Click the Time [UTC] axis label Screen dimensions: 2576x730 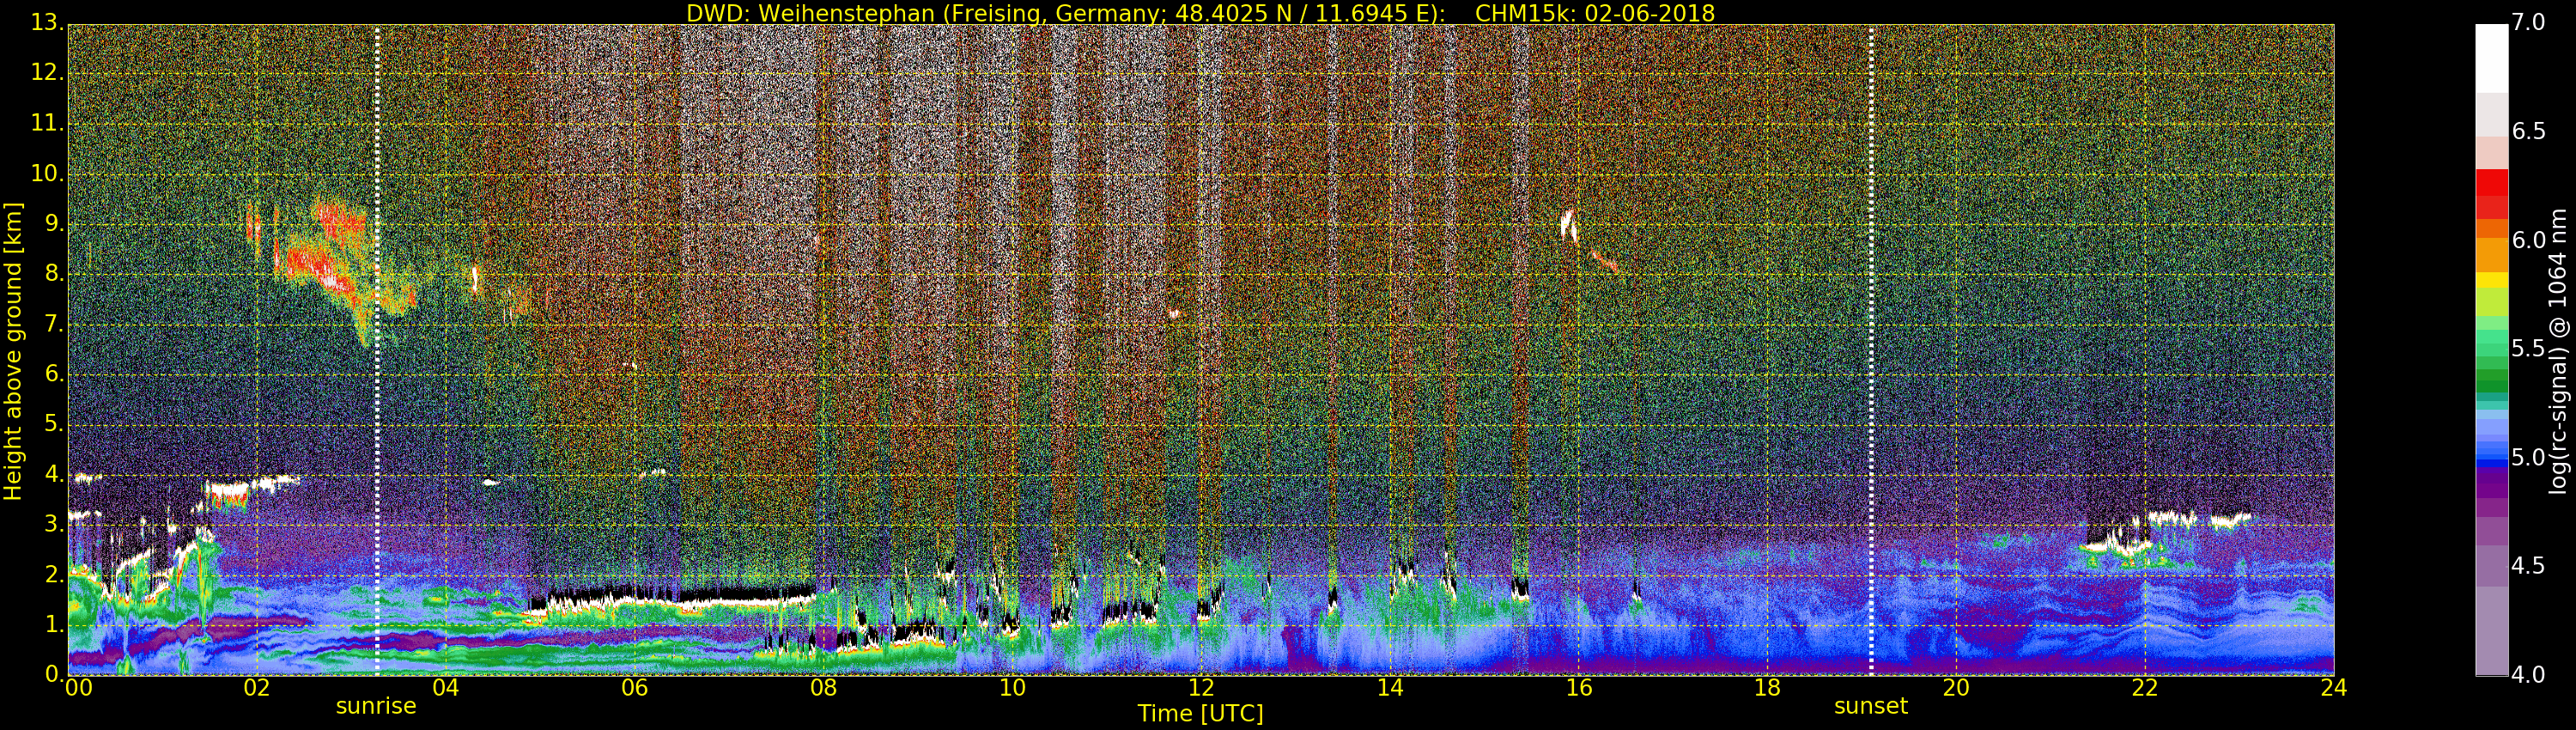1200,714
